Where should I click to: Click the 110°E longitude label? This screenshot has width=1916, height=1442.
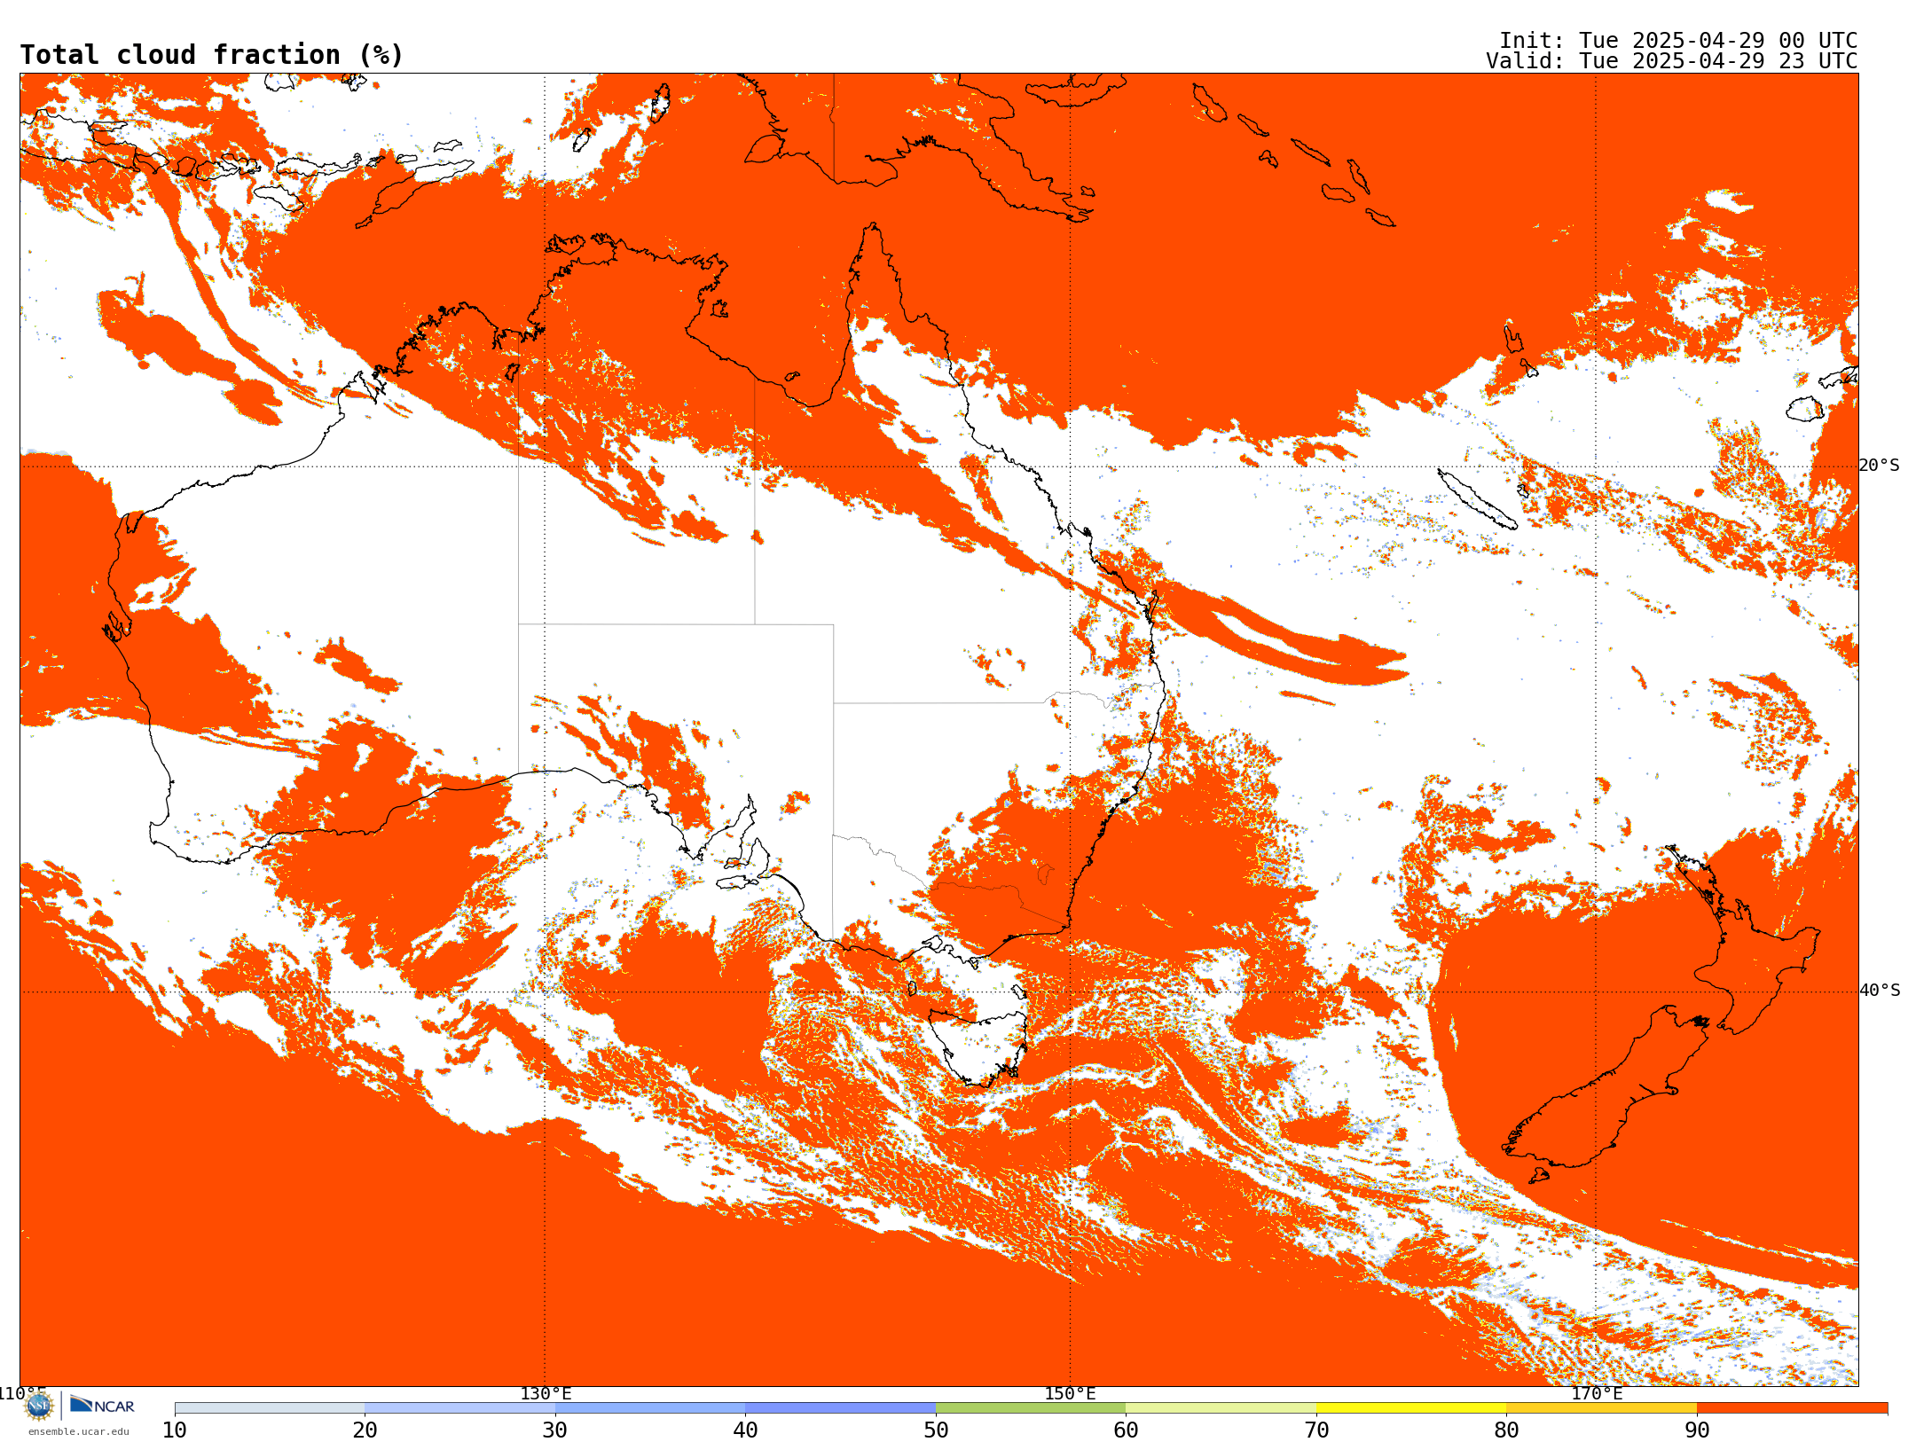21,1393
